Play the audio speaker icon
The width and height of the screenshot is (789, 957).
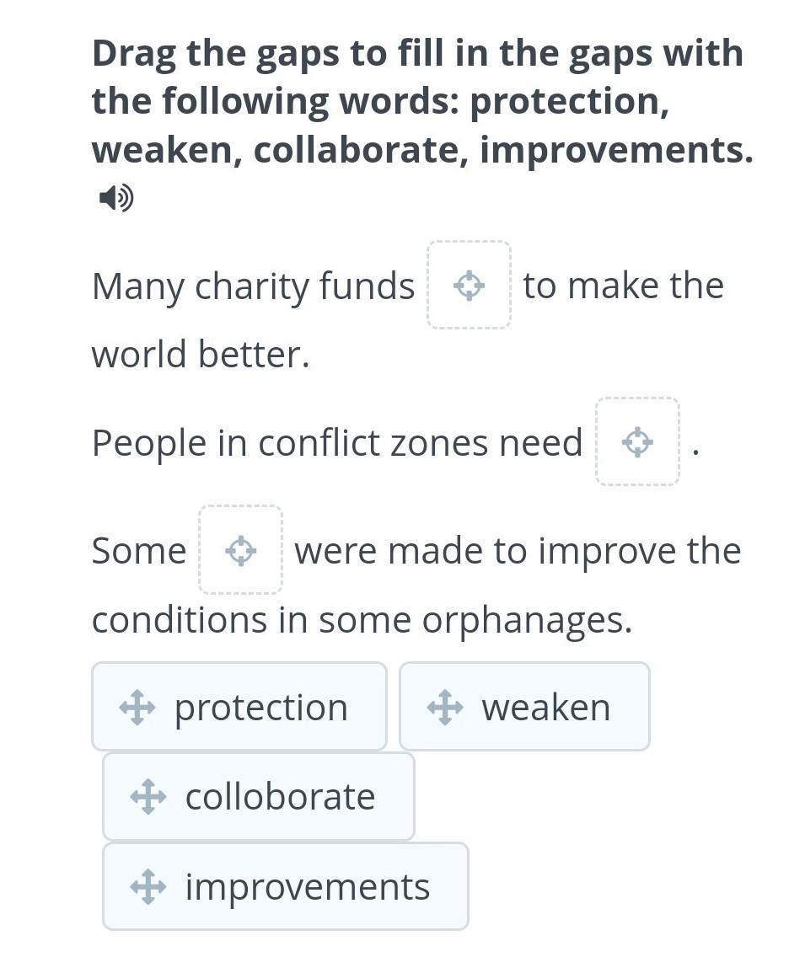116,198
